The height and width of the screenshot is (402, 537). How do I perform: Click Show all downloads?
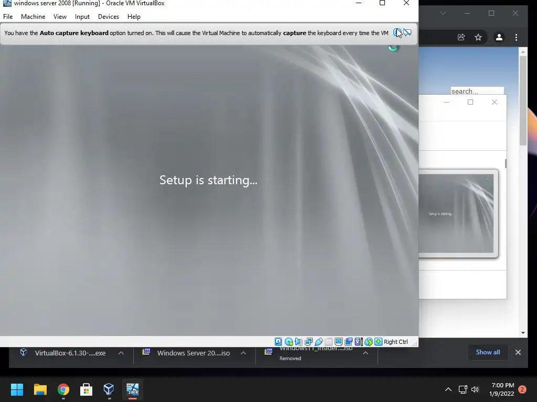[488, 352]
